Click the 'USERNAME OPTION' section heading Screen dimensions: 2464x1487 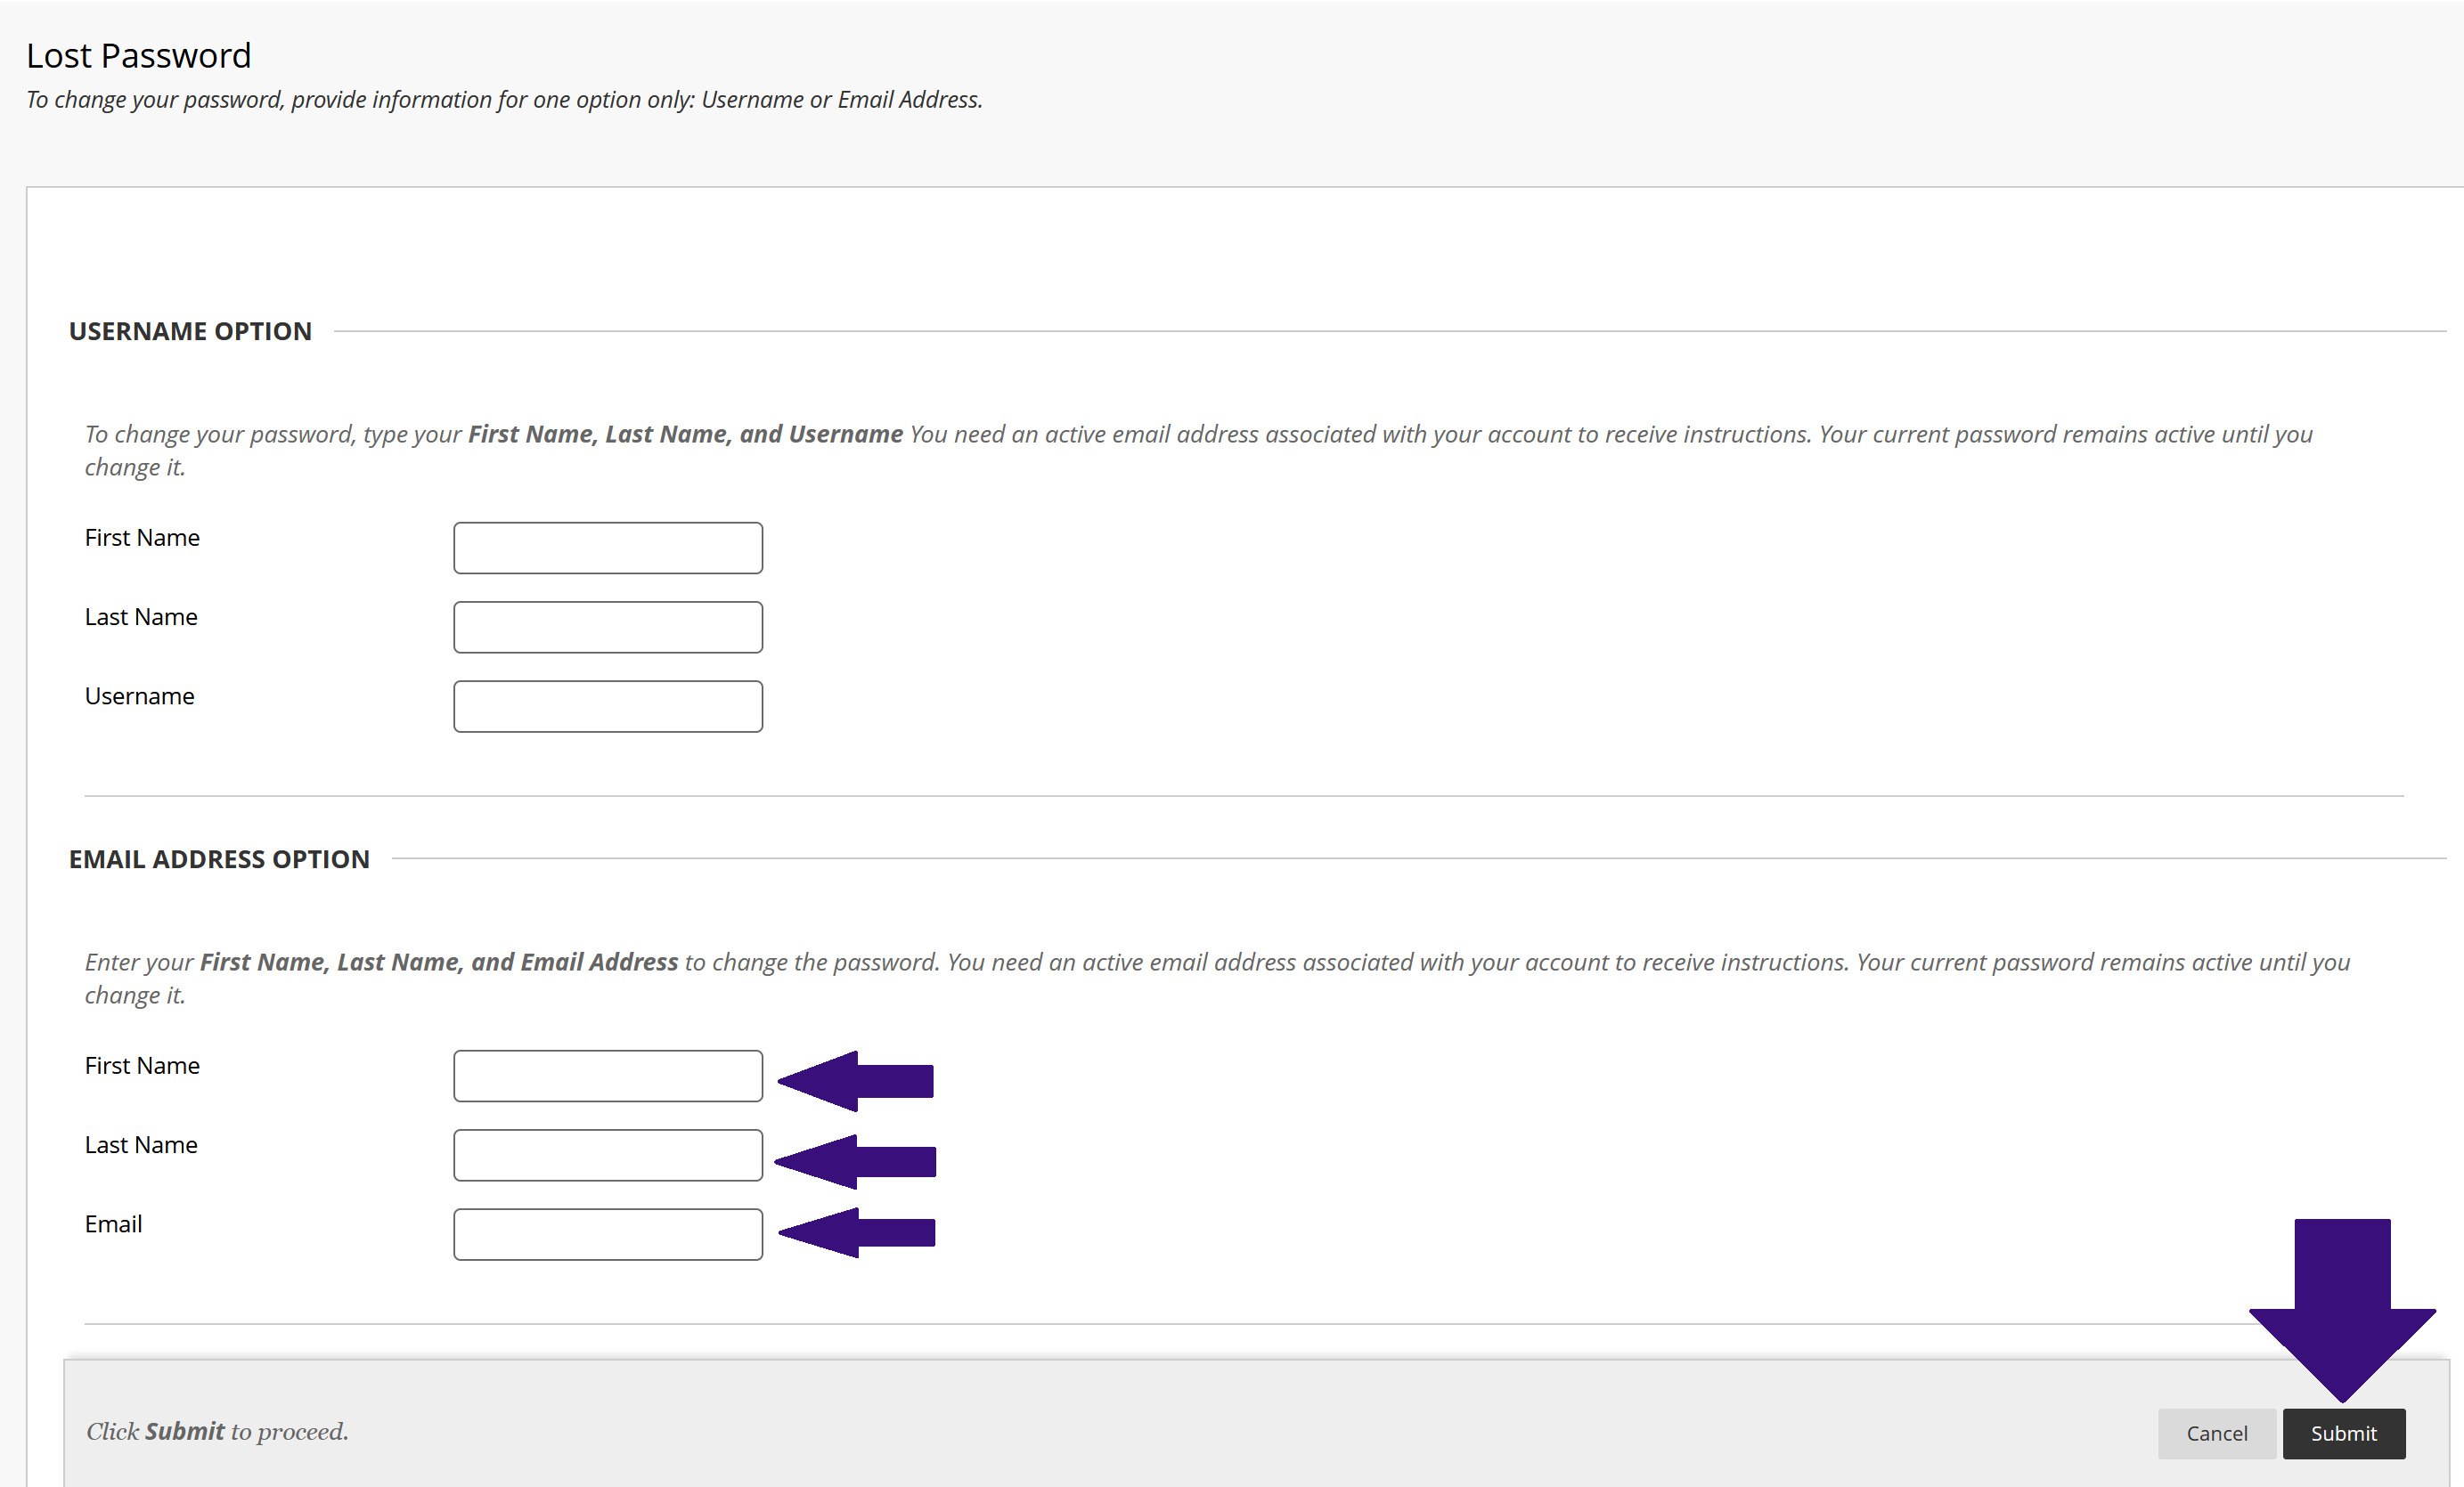[190, 330]
